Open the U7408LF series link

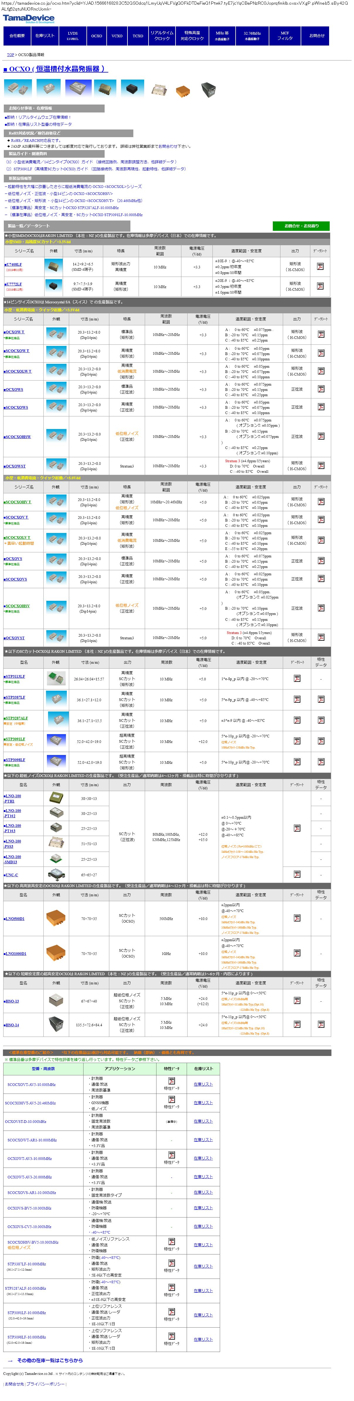click(x=13, y=264)
